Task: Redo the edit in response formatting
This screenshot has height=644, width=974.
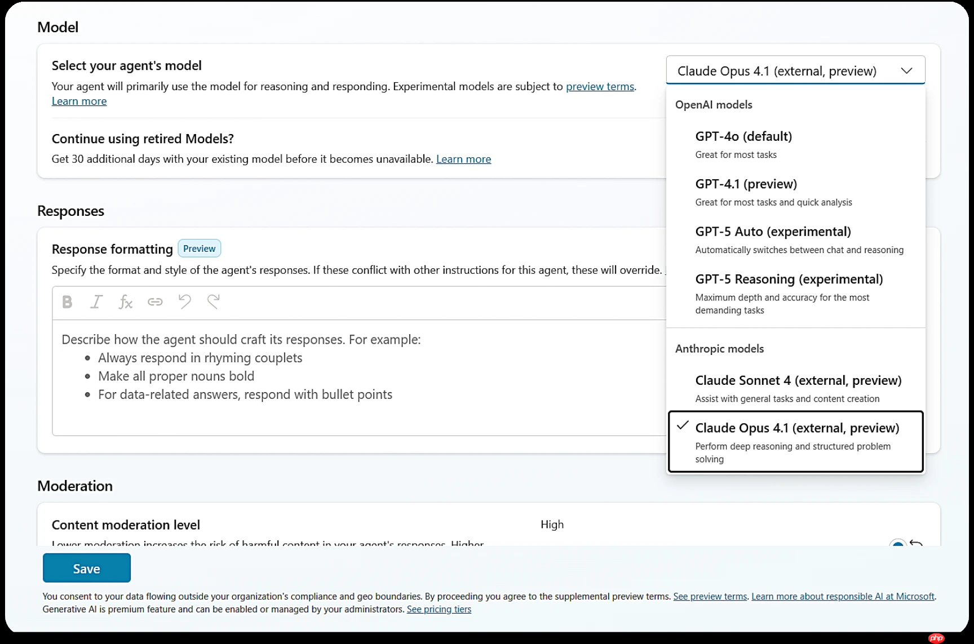Action: coord(214,302)
